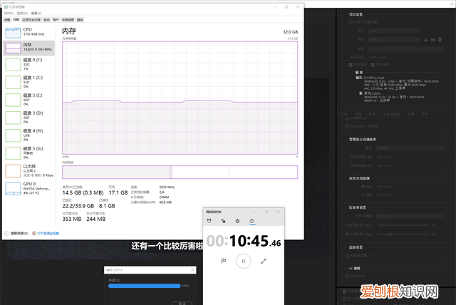The width and height of the screenshot is (456, 305).
Task: Open the 查看(V) menu in Task Manager
Action: coord(36,14)
